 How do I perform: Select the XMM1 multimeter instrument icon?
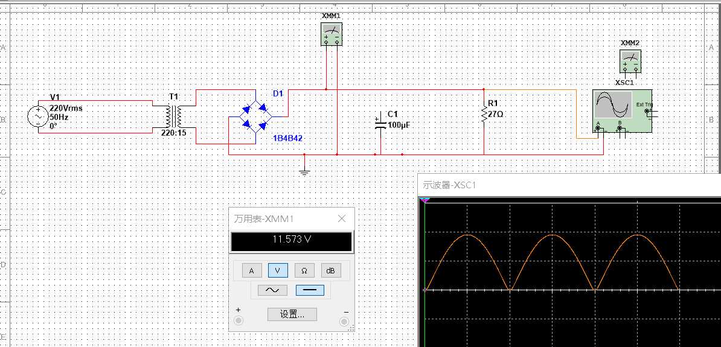(x=332, y=33)
